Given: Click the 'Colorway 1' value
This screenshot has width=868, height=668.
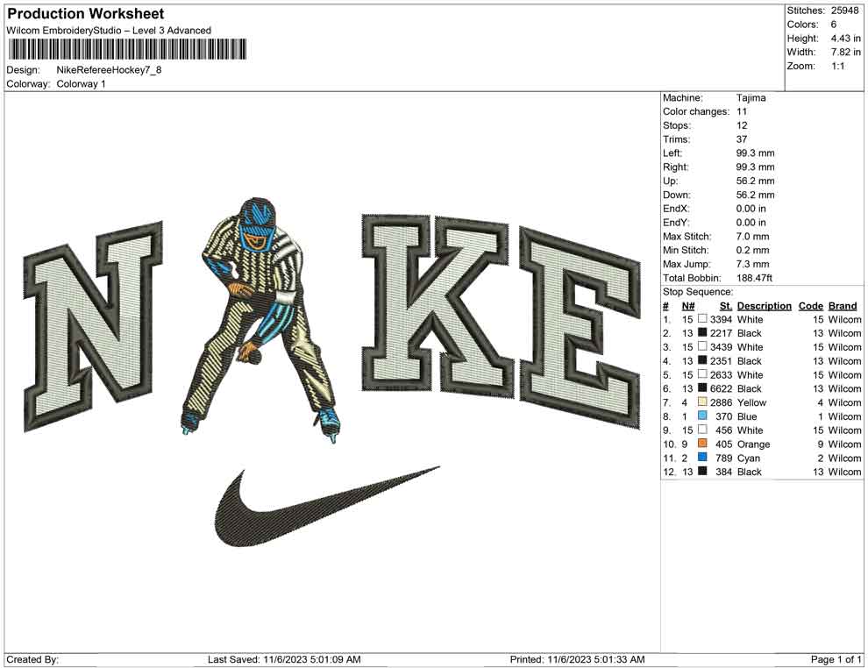Looking at the screenshot, I should [81, 83].
